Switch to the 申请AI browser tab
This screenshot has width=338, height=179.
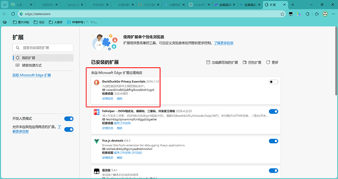pos(124,5)
